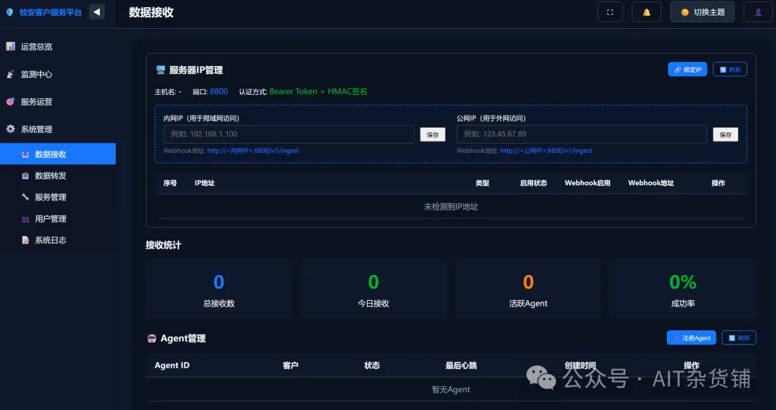Click the 切换主题 theme switch button

tap(702, 12)
